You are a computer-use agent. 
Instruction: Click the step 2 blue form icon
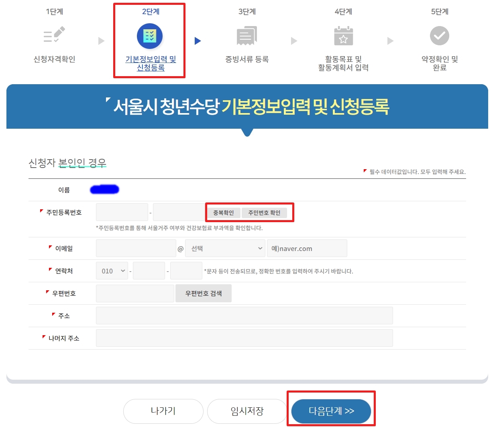pos(150,36)
